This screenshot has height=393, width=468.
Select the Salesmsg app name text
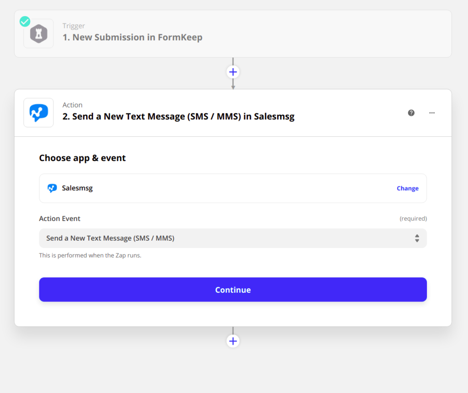[x=77, y=188]
